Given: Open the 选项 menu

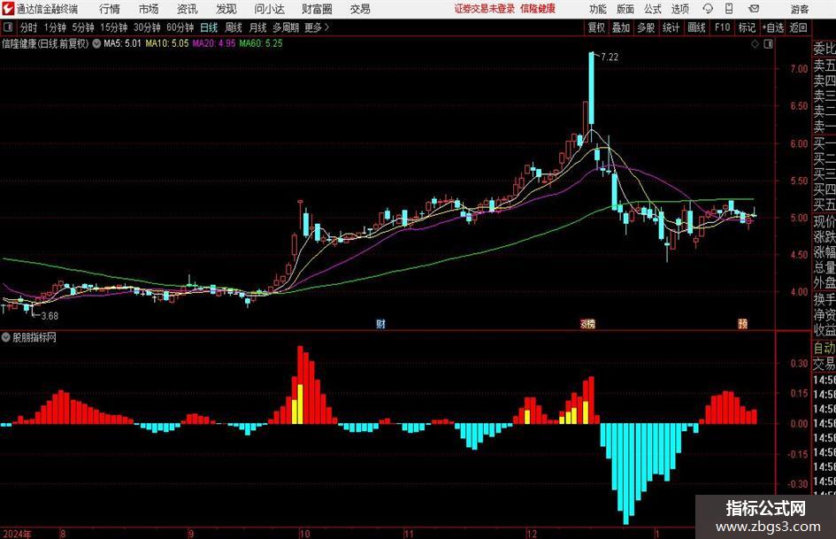Looking at the screenshot, I should [x=679, y=9].
